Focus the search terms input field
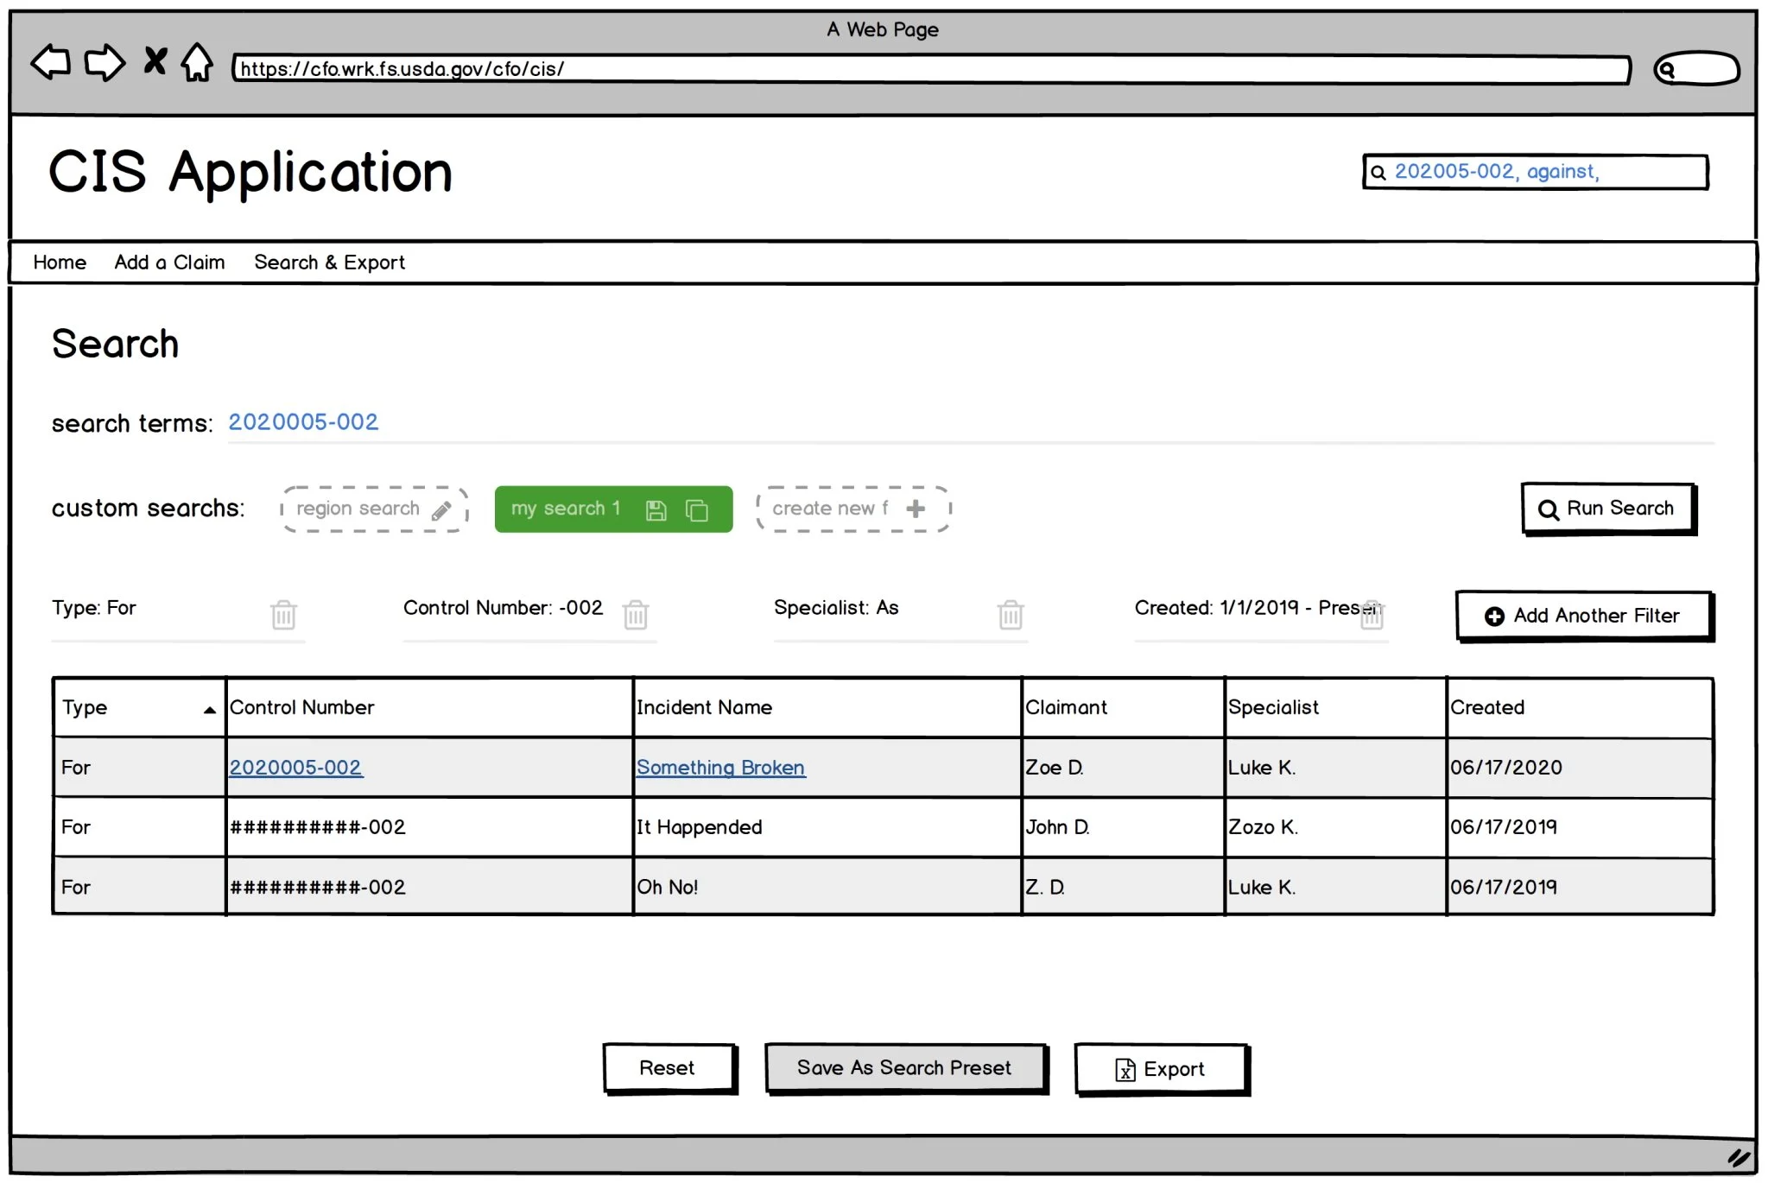The width and height of the screenshot is (1768, 1183). pos(967,423)
